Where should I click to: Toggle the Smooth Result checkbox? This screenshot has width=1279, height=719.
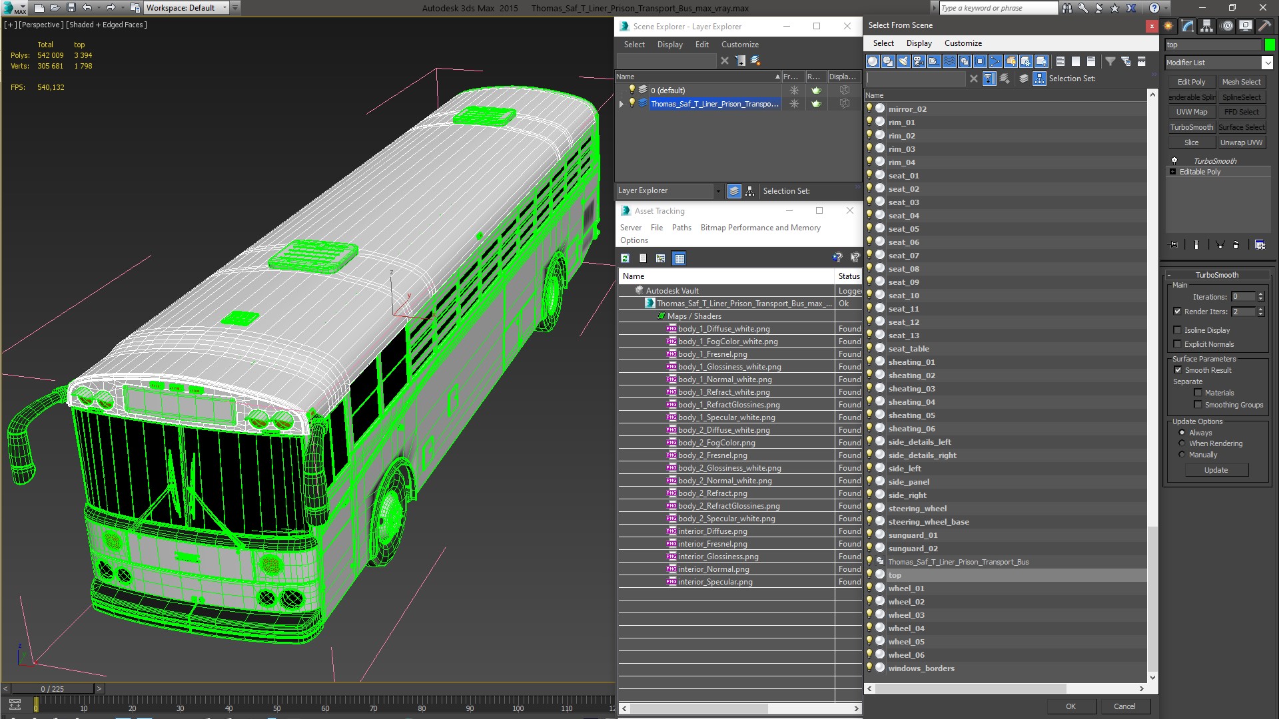(1178, 370)
